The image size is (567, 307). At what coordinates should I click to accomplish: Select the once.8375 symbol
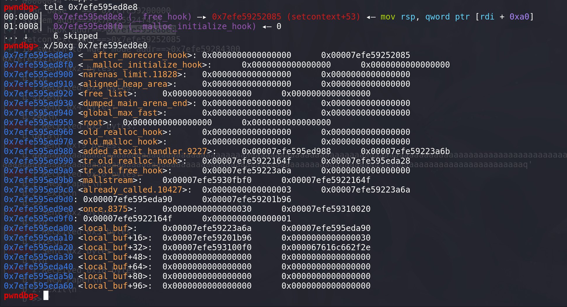pos(106,209)
